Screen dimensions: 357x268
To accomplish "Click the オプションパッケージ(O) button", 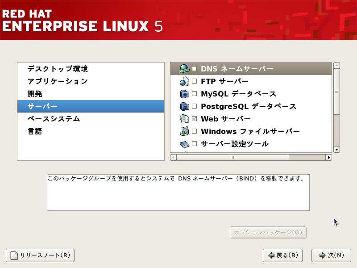I will (x=268, y=232).
